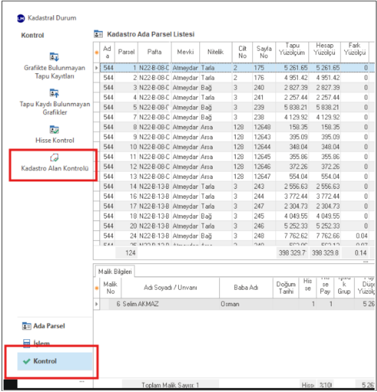Click the Parsel column header
The width and height of the screenshot is (377, 392).
(126, 52)
